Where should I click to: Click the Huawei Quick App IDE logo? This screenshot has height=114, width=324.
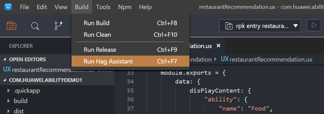tap(8, 7)
